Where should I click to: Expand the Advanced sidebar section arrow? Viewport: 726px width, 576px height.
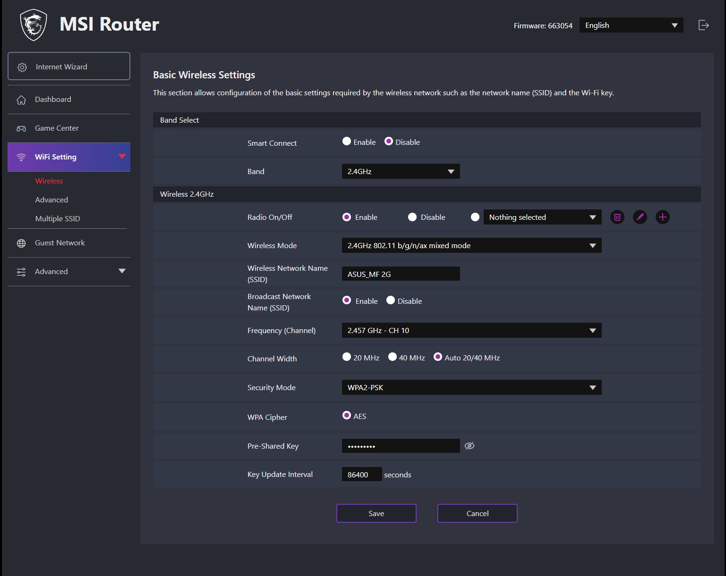coord(122,271)
